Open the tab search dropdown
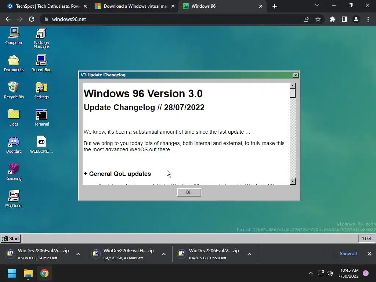The height and width of the screenshot is (282, 376). 317,5
